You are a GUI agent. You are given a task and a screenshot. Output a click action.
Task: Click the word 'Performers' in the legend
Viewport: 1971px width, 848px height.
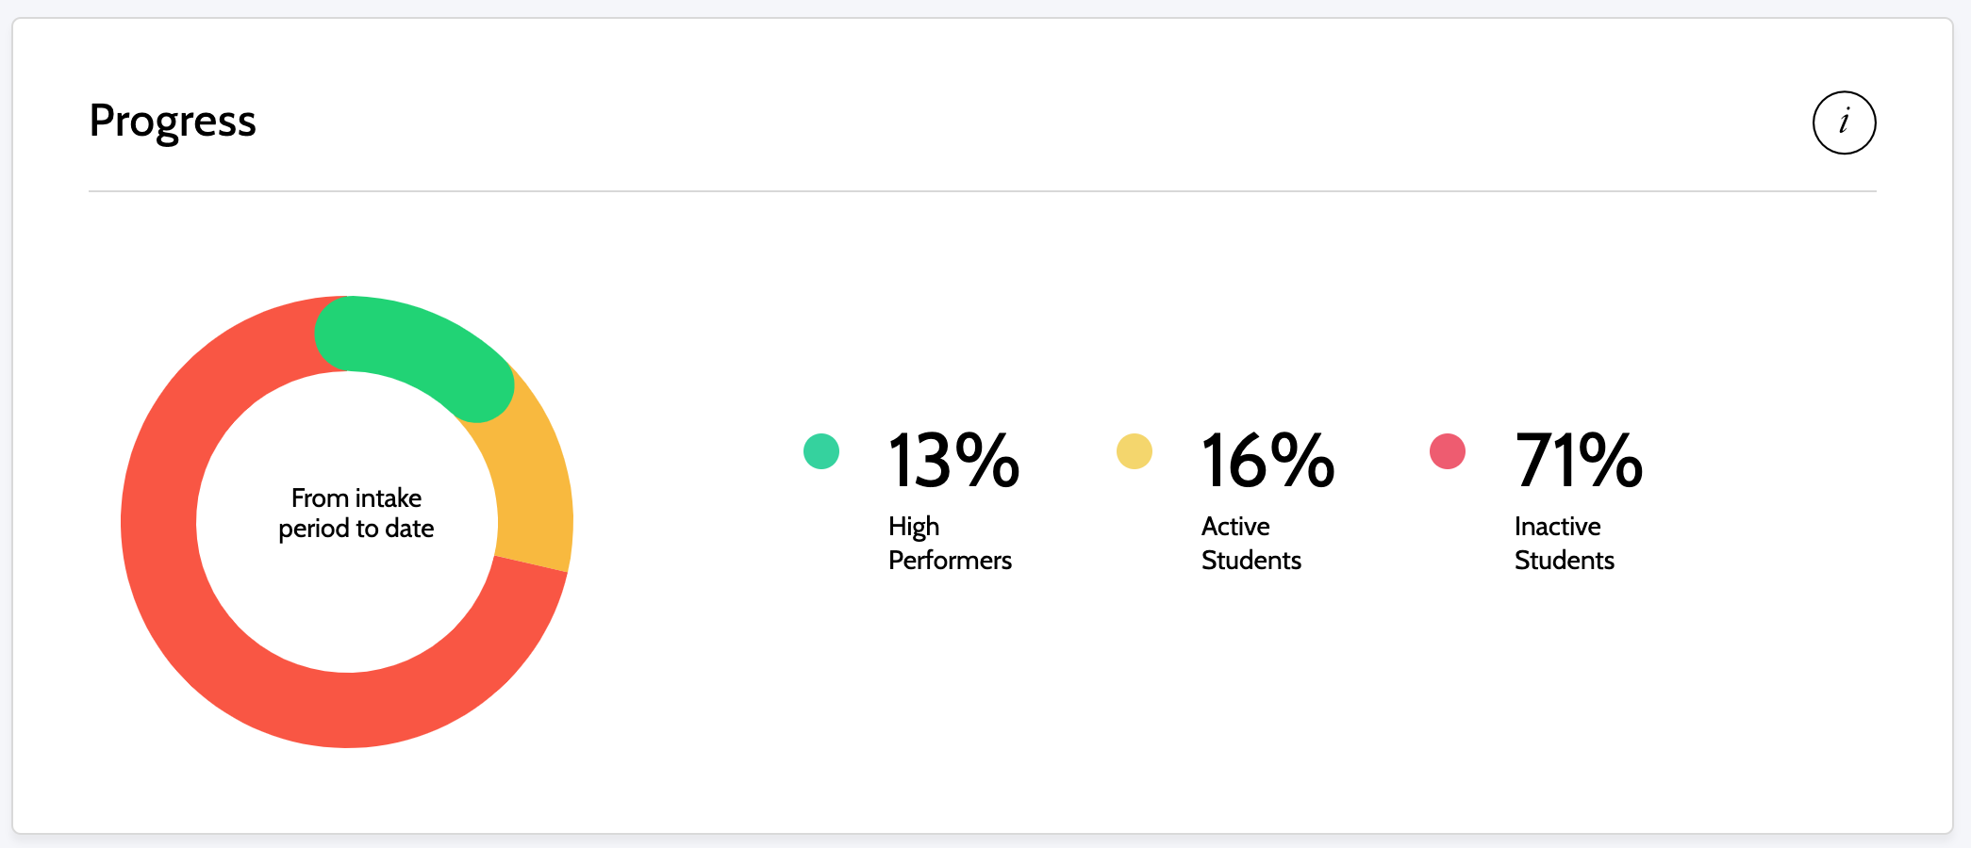[x=950, y=561]
